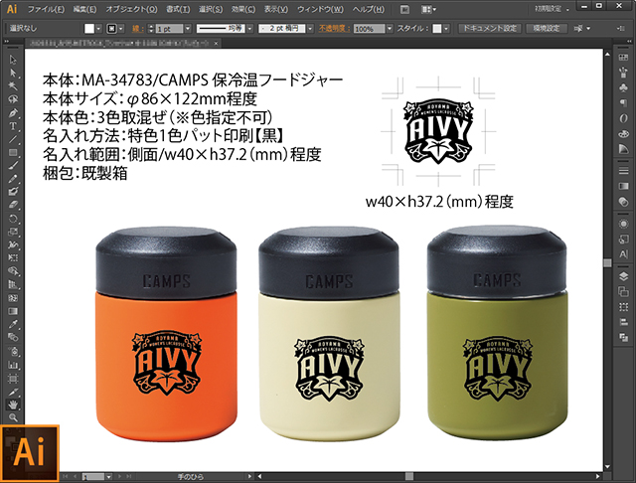The width and height of the screenshot is (636, 483).
Task: Select the Pen tool
Action: 12,113
